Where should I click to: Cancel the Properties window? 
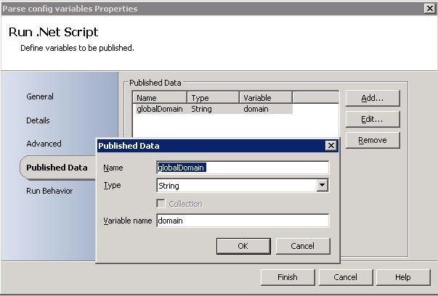point(346,277)
